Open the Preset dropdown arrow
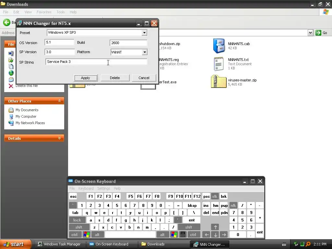 pyautogui.click(x=144, y=33)
